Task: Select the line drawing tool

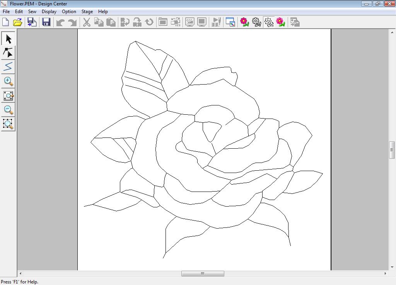Action: click(9, 67)
